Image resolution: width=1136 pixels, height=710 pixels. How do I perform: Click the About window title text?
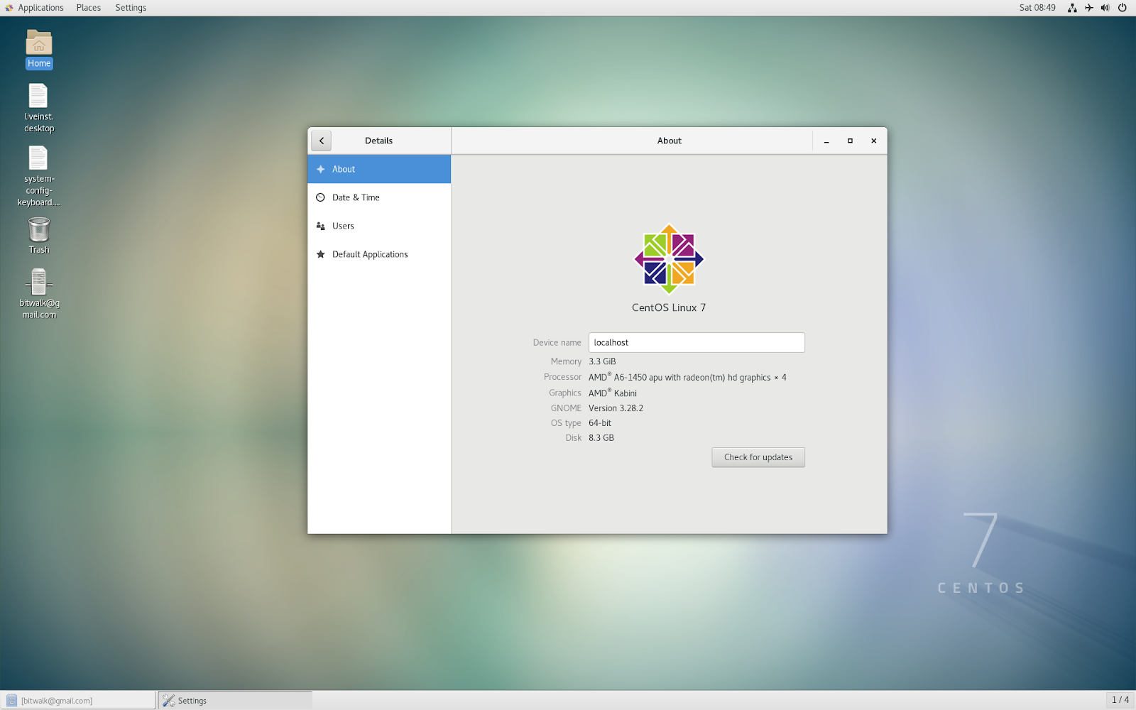tap(670, 141)
